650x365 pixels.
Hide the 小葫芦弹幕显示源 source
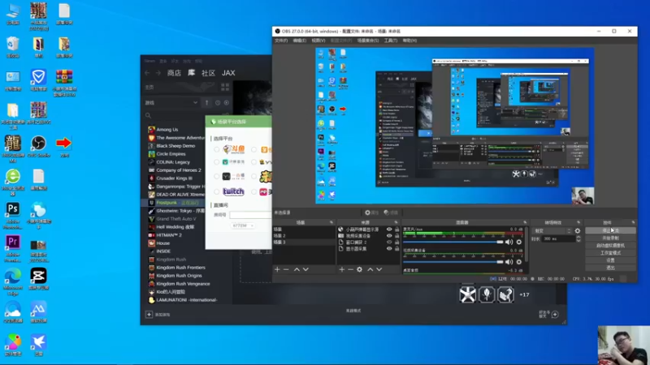pyautogui.click(x=389, y=230)
